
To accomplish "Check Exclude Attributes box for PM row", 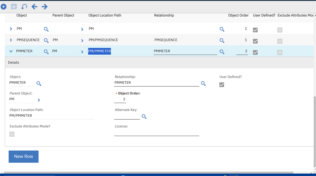I will pyautogui.click(x=280, y=30).
